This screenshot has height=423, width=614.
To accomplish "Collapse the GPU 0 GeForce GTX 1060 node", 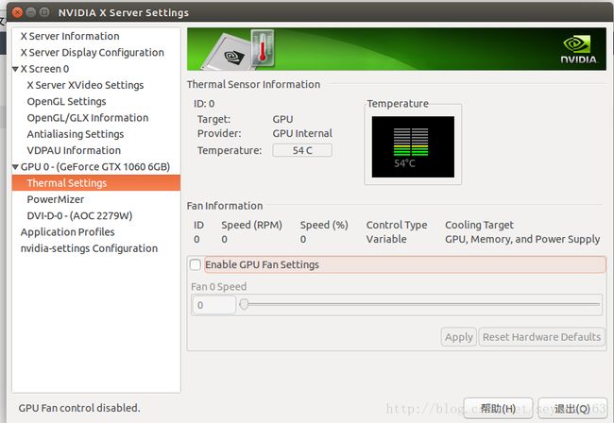I will [16, 167].
